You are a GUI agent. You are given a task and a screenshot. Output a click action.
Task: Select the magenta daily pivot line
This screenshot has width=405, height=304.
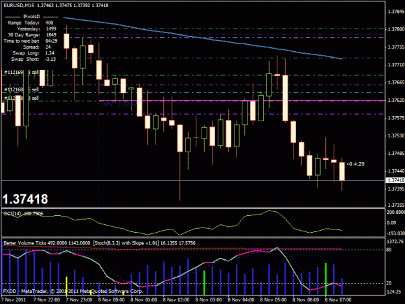click(x=242, y=100)
